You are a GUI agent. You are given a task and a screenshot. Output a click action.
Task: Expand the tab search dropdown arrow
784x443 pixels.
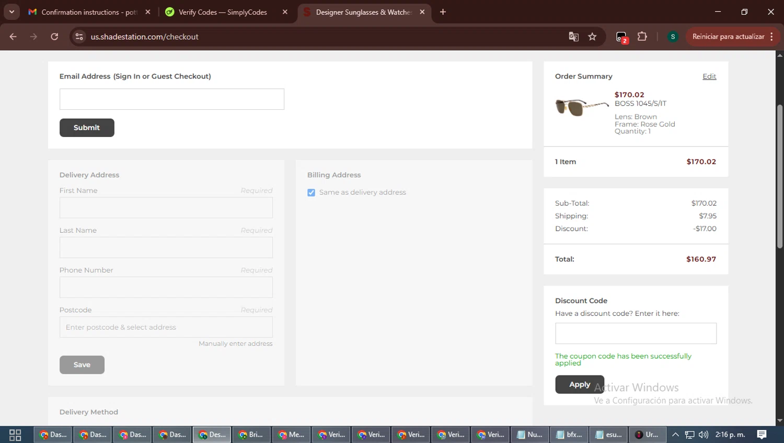click(x=11, y=12)
